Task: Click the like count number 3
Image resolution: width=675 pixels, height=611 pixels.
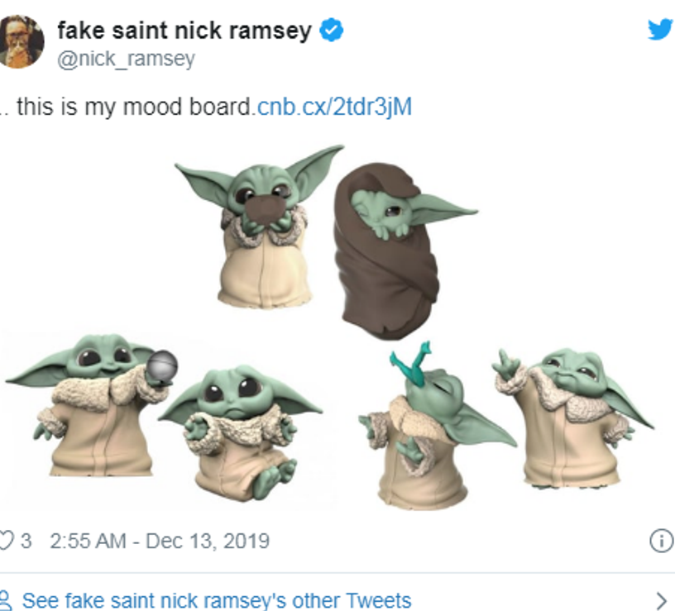Action: coord(26,541)
